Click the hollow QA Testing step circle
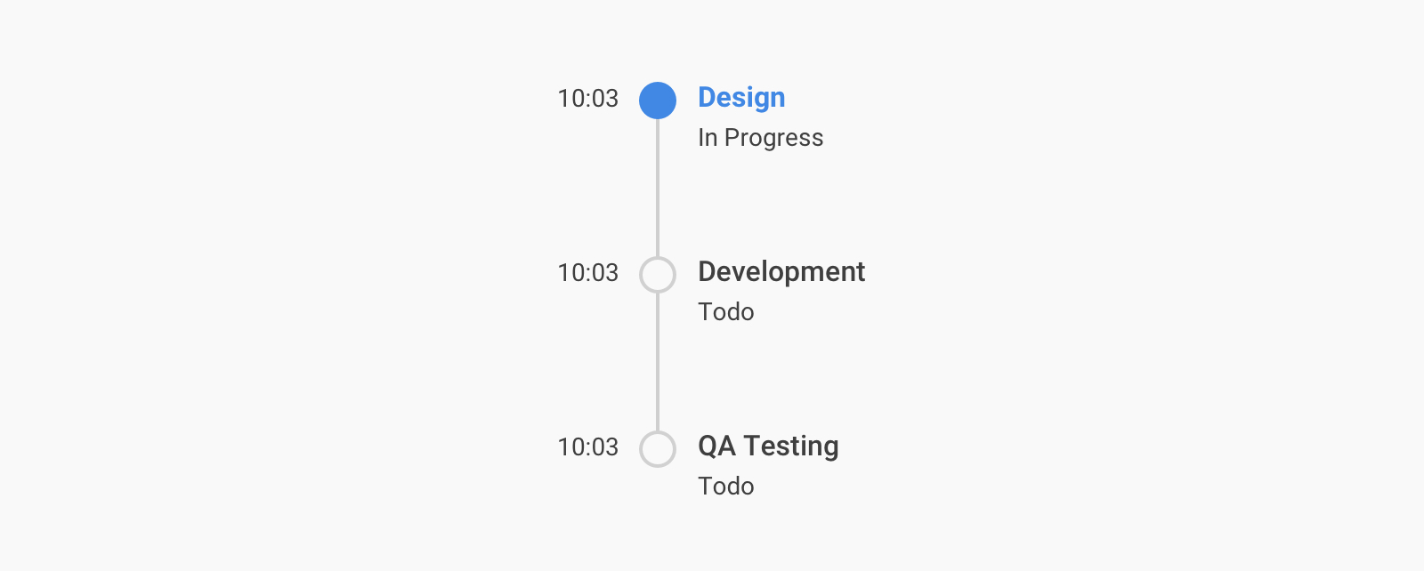Viewport: 1424px width, 571px height. (x=658, y=449)
